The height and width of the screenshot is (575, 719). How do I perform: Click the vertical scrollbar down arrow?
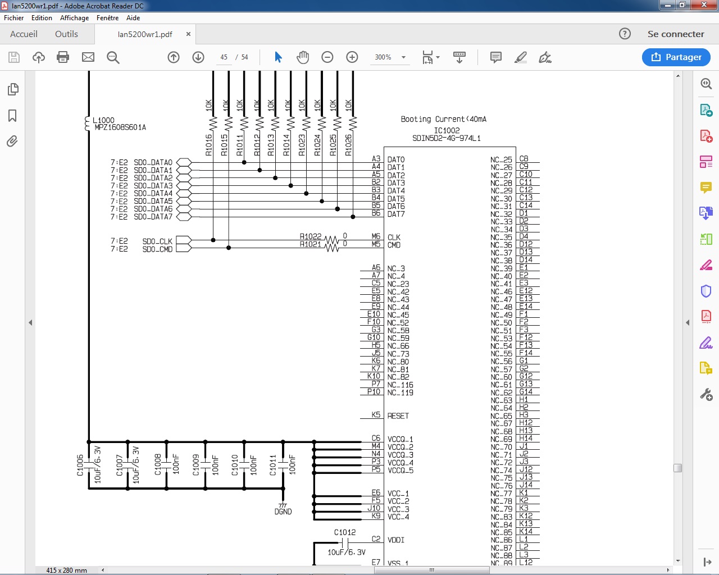(678, 561)
